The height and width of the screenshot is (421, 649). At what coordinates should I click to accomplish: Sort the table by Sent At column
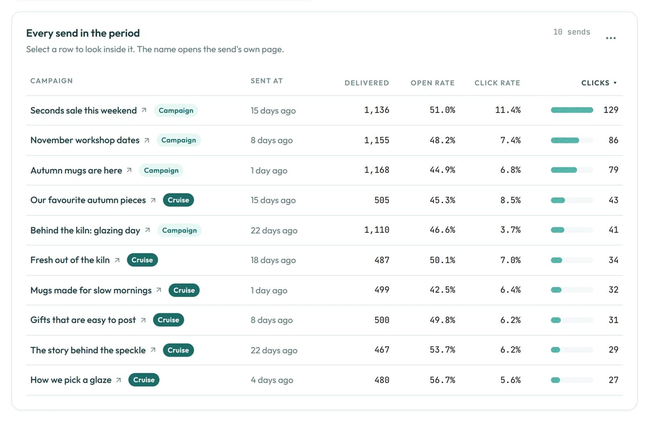[267, 81]
